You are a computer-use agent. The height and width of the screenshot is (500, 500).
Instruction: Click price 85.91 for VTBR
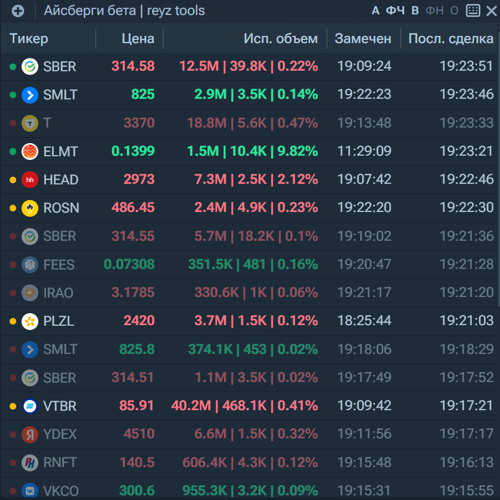[137, 405]
